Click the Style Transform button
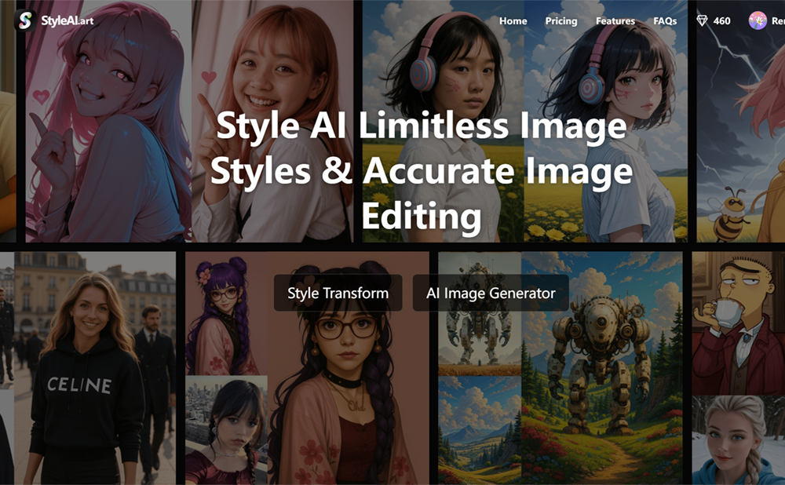The height and width of the screenshot is (485, 785). [x=338, y=293]
